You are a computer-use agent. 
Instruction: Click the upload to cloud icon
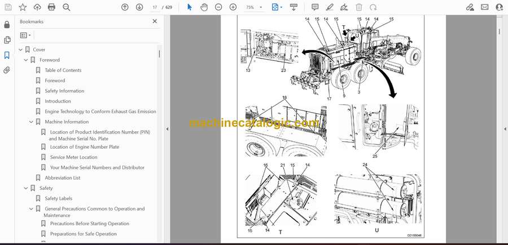point(37,7)
